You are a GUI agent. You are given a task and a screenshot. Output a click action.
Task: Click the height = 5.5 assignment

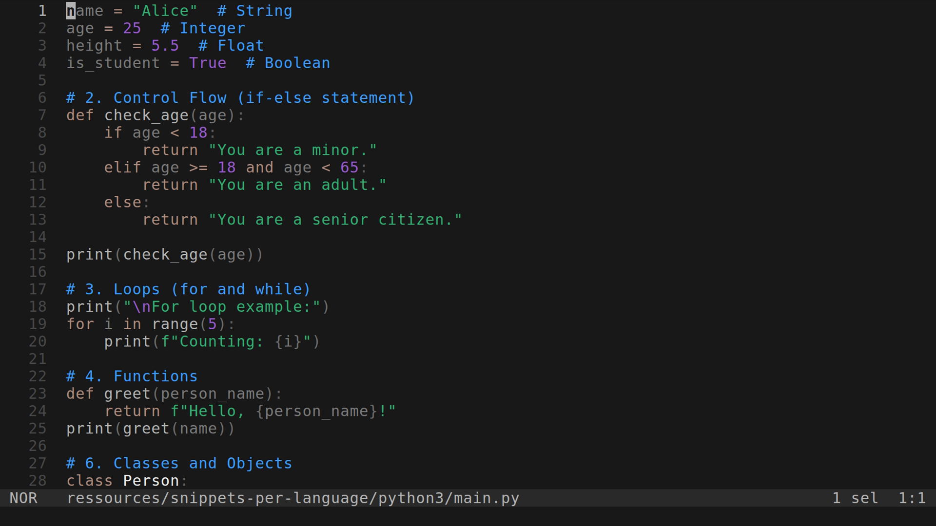[122, 45]
